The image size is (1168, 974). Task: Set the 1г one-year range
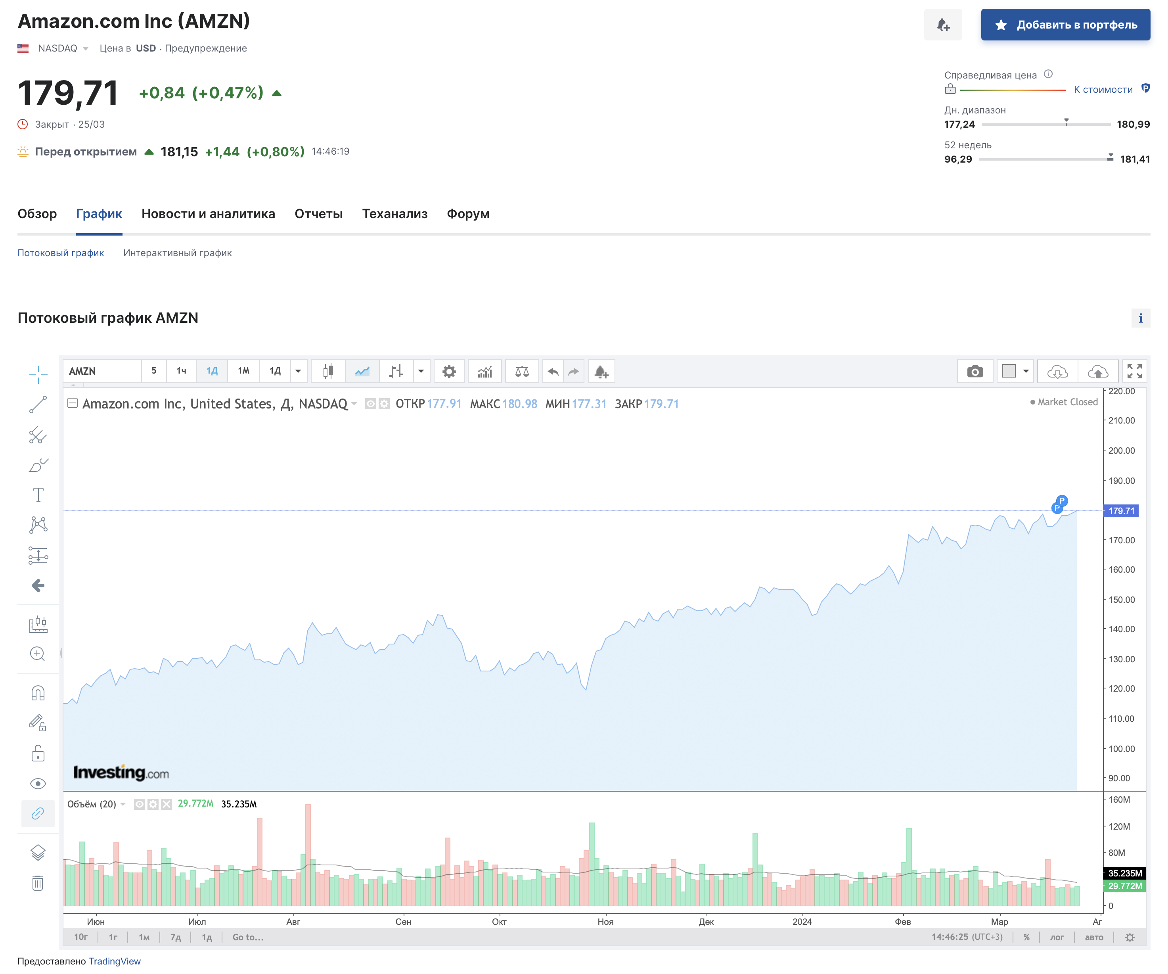(x=113, y=937)
